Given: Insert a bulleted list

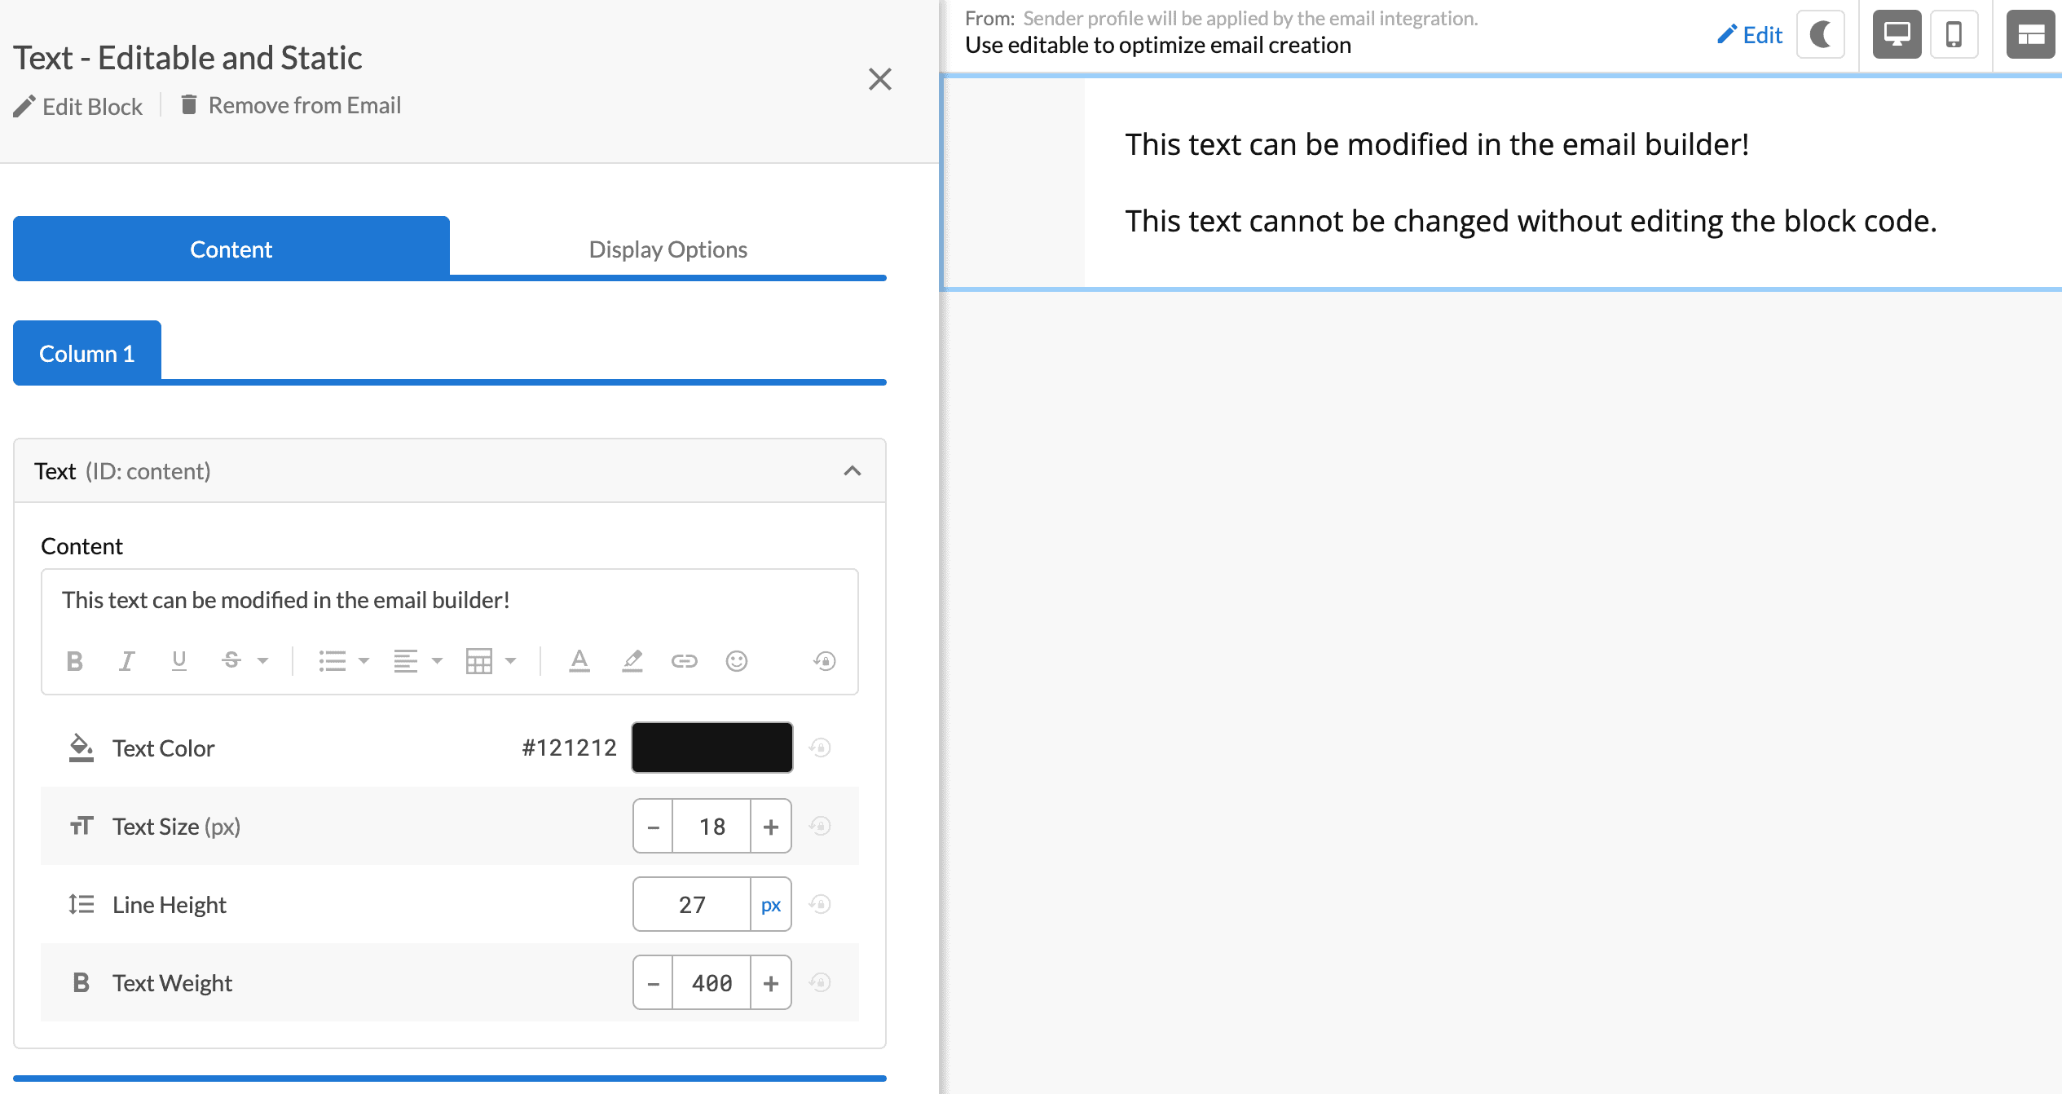Looking at the screenshot, I should pyautogui.click(x=333, y=661).
